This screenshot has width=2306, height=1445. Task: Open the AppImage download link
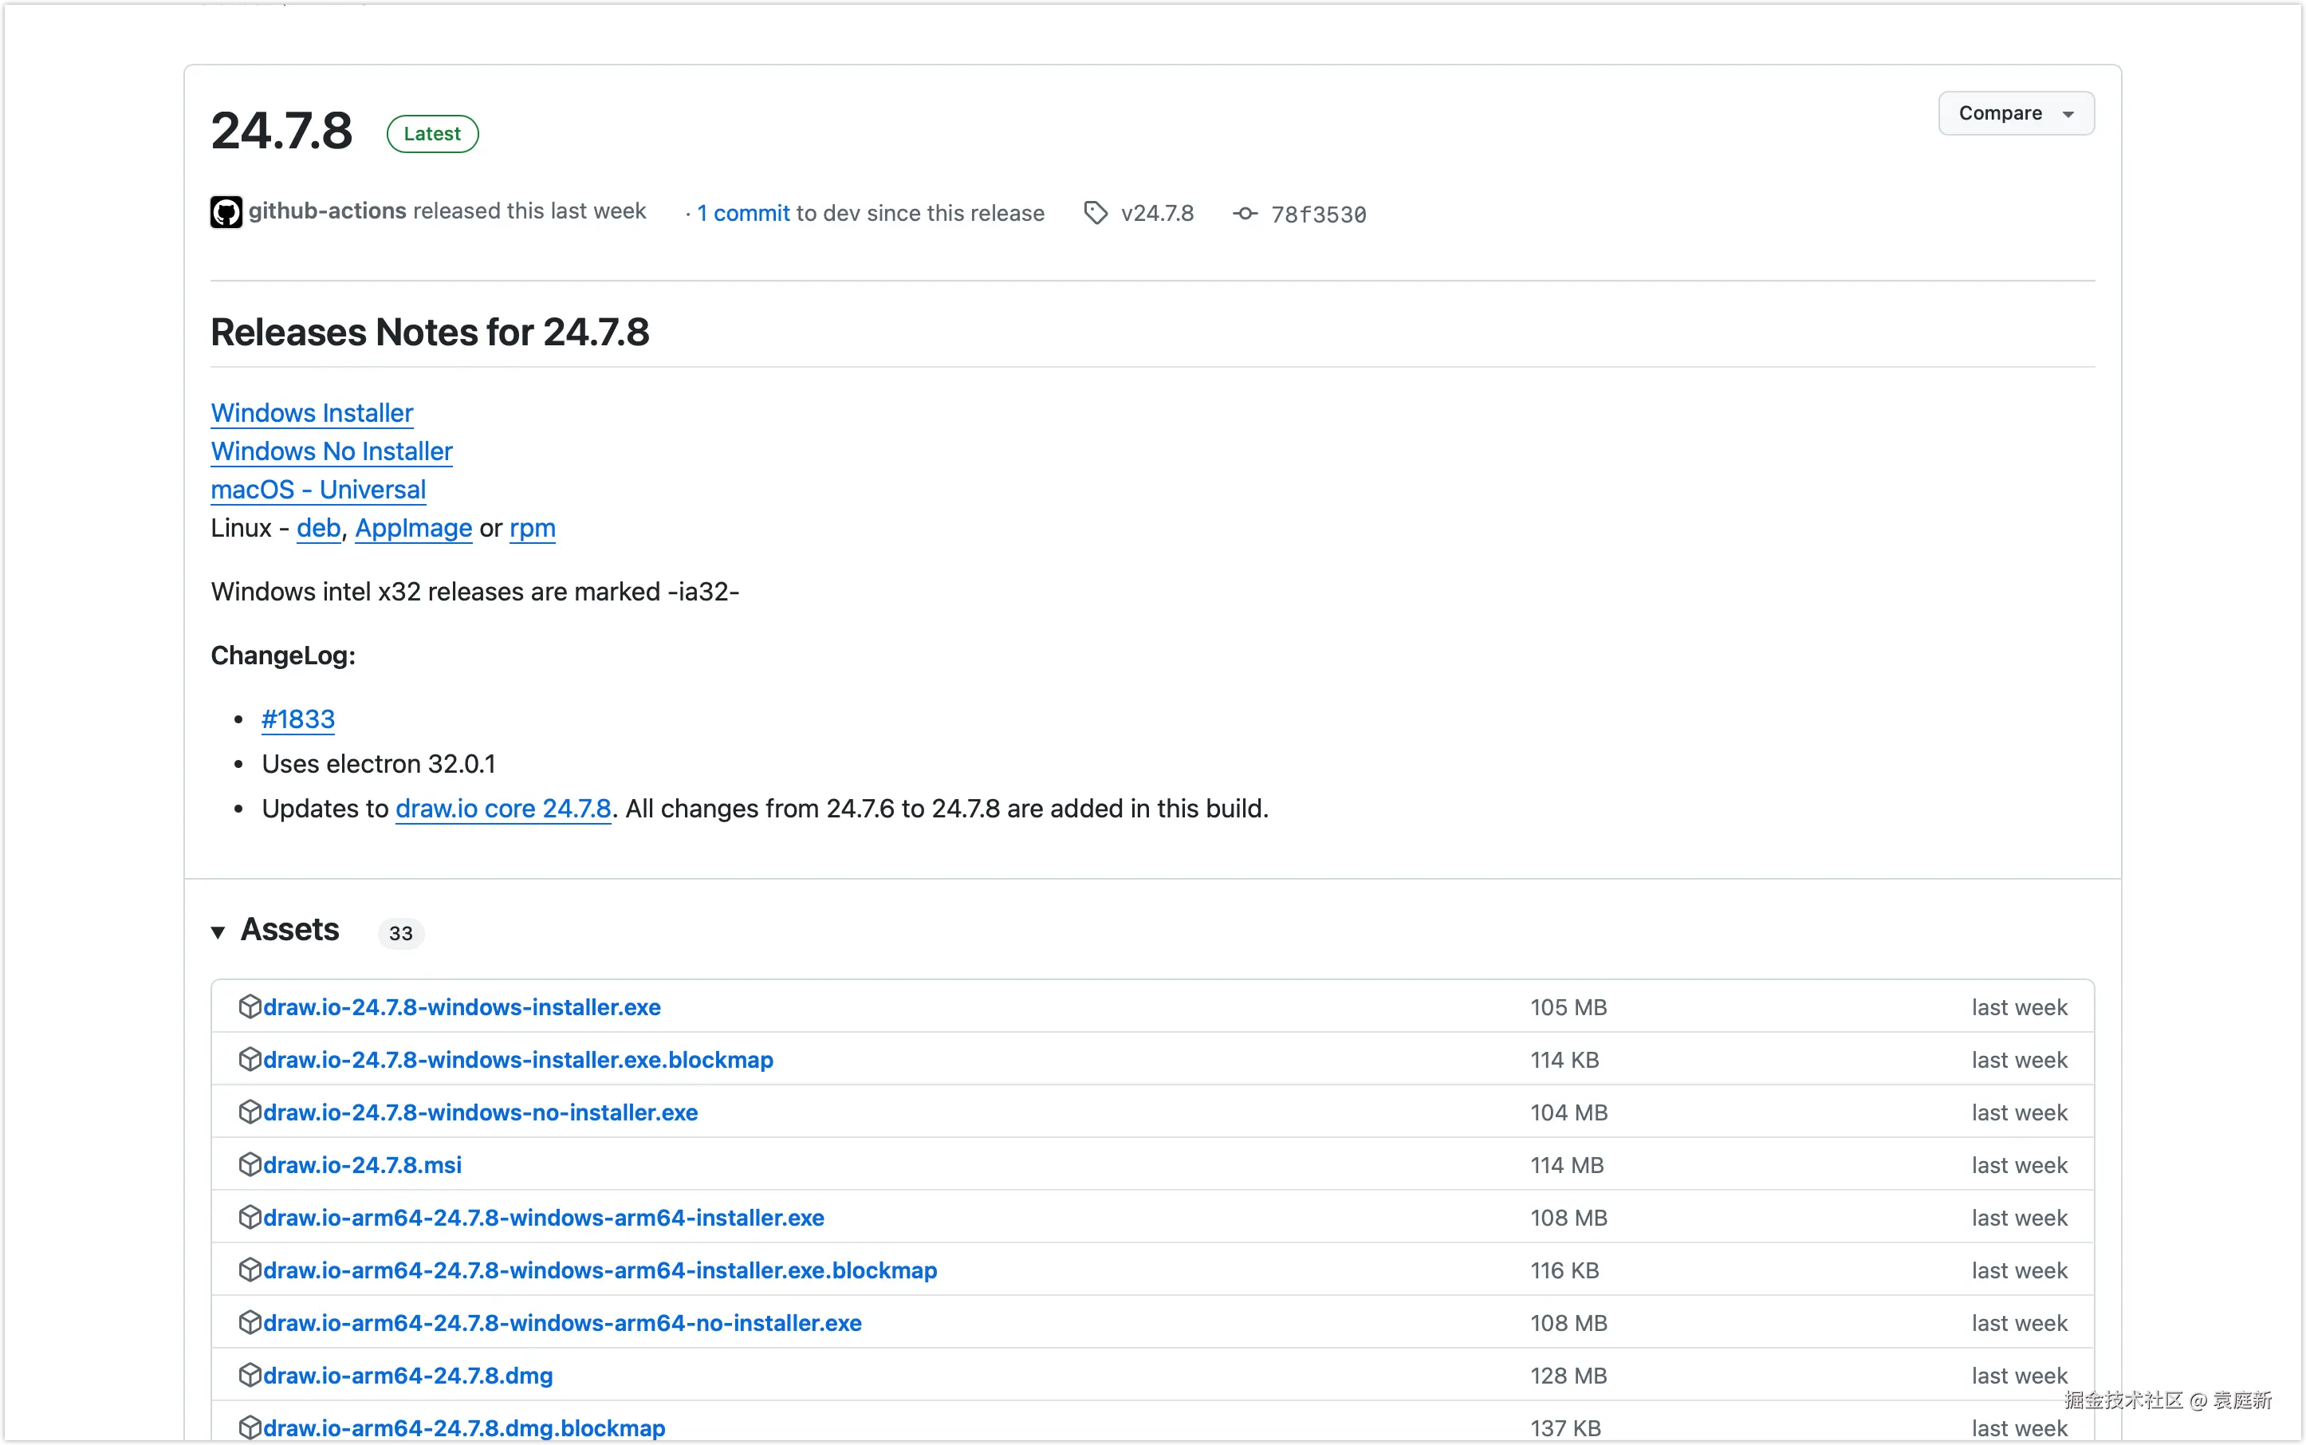pos(413,528)
